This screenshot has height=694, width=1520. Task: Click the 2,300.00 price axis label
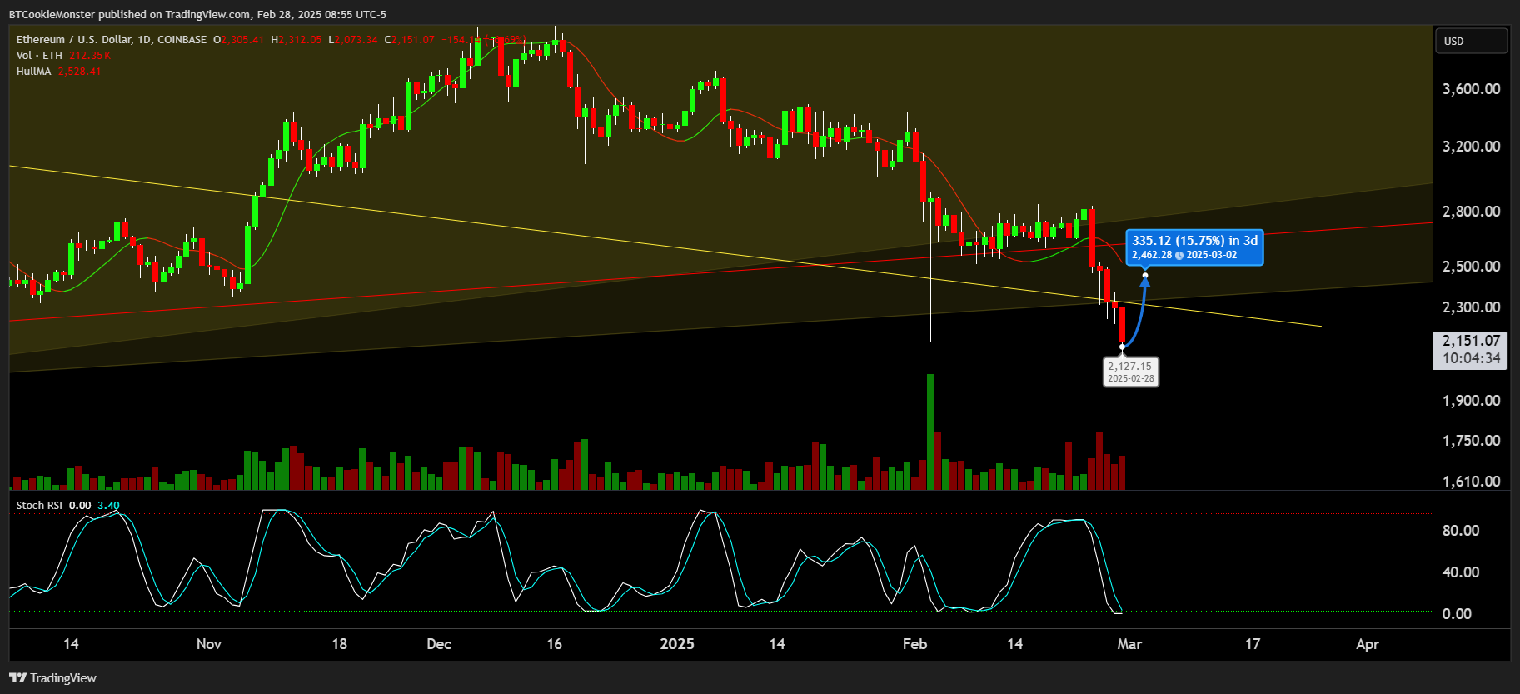1471,307
